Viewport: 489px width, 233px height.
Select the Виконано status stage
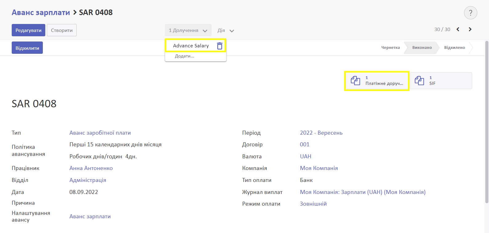422,48
